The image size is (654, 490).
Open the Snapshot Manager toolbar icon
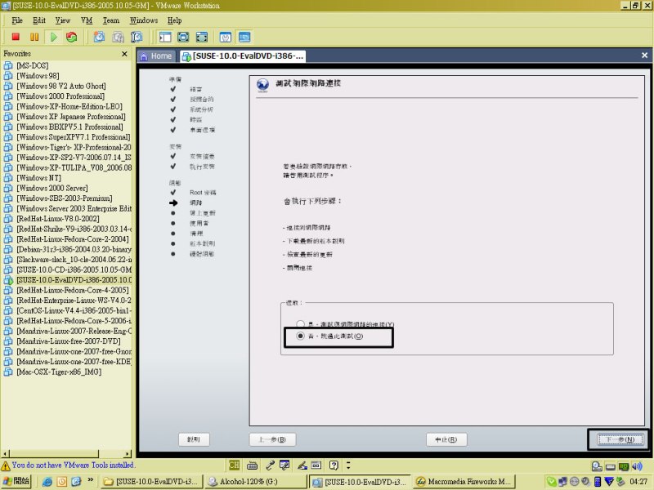pos(137,37)
